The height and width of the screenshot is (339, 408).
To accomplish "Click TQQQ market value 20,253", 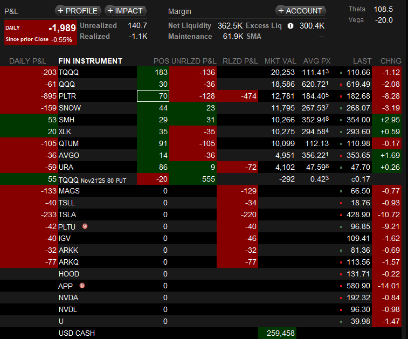I will 283,72.
